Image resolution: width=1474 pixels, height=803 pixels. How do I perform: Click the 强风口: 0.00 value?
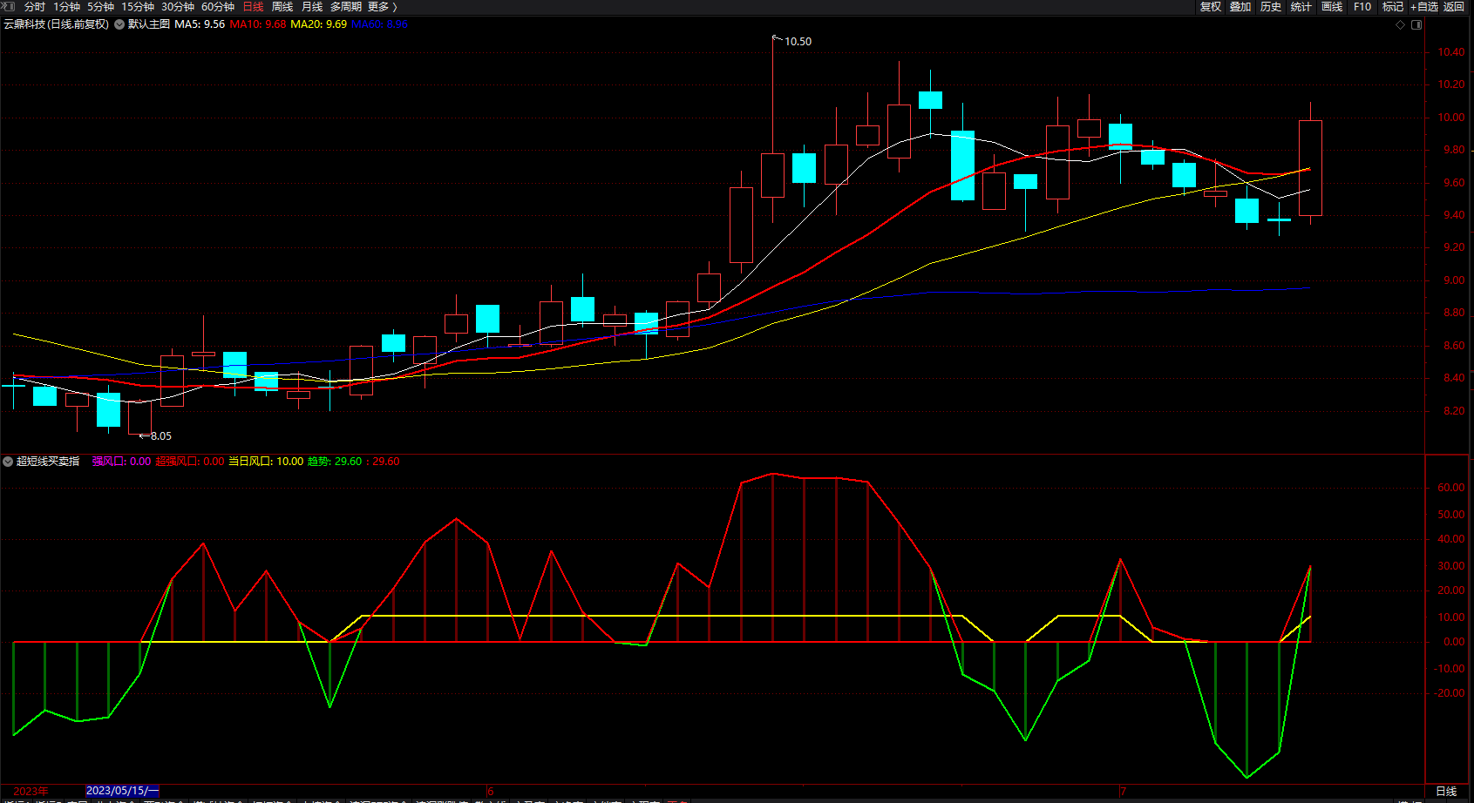121,462
